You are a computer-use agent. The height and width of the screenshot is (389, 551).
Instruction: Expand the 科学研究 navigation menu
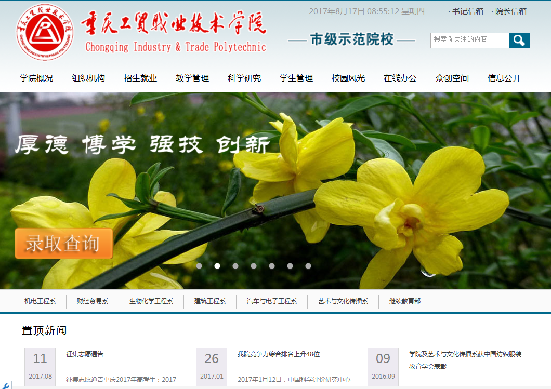[x=244, y=78]
